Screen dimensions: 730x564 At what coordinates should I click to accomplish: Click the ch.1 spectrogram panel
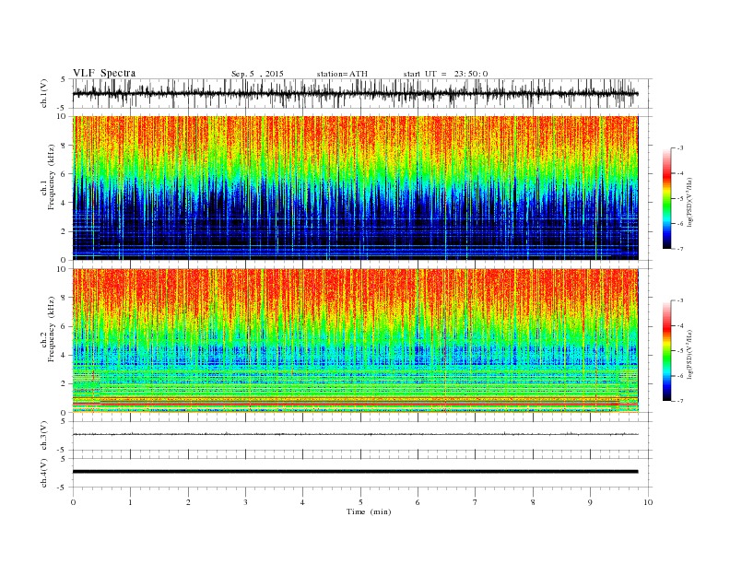tap(355, 188)
